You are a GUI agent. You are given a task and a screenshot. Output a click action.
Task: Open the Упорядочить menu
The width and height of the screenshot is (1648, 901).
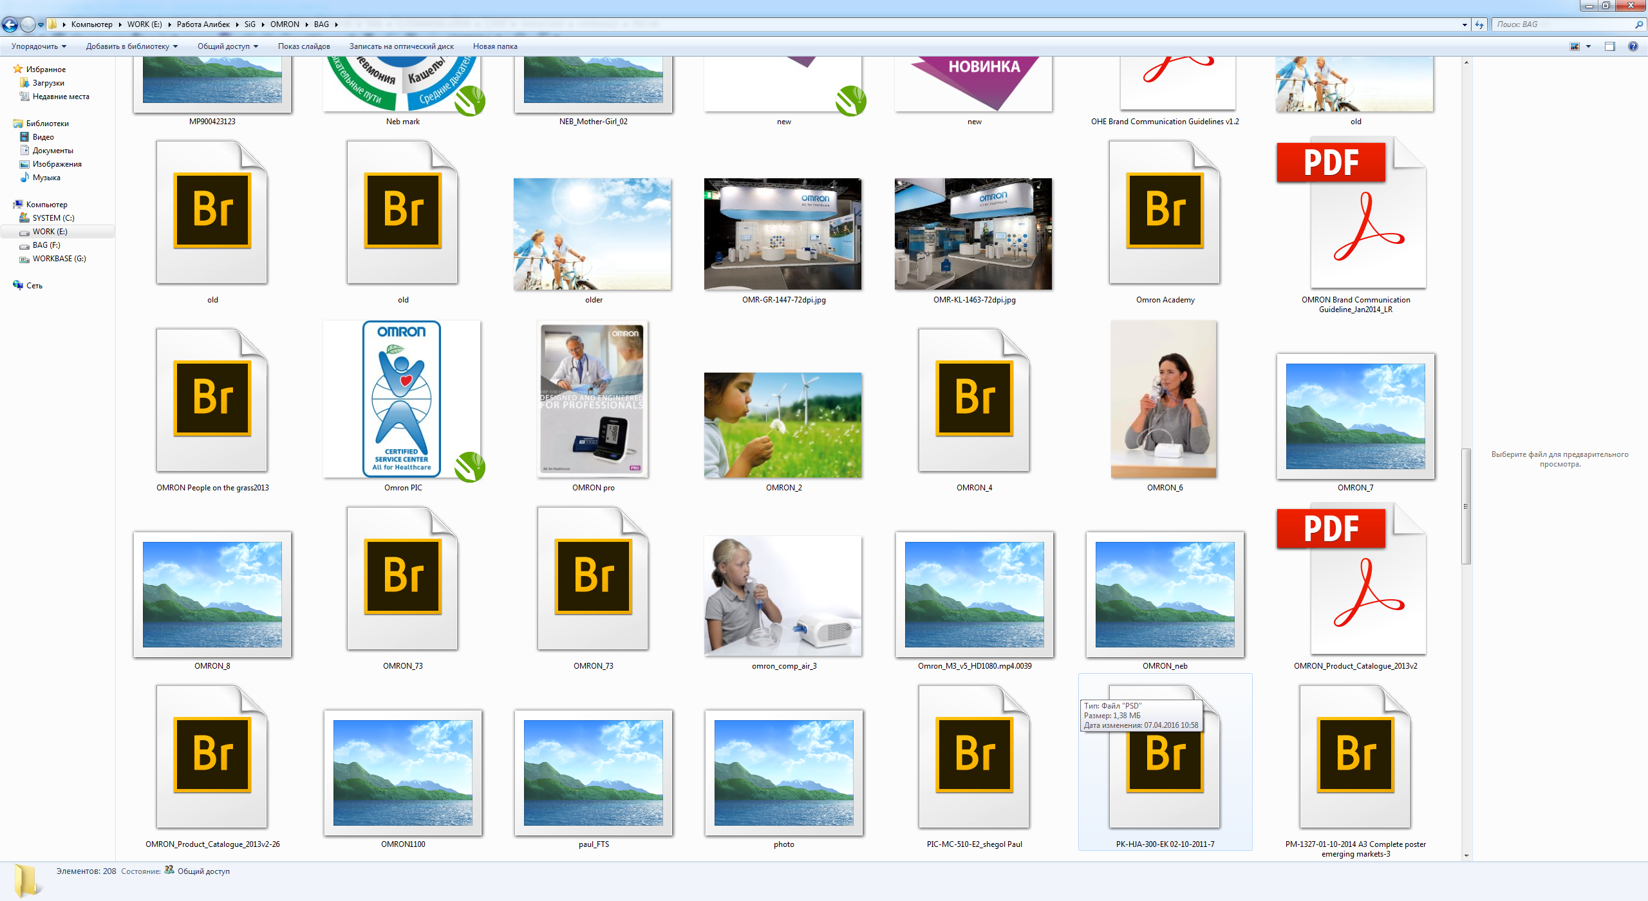point(39,46)
